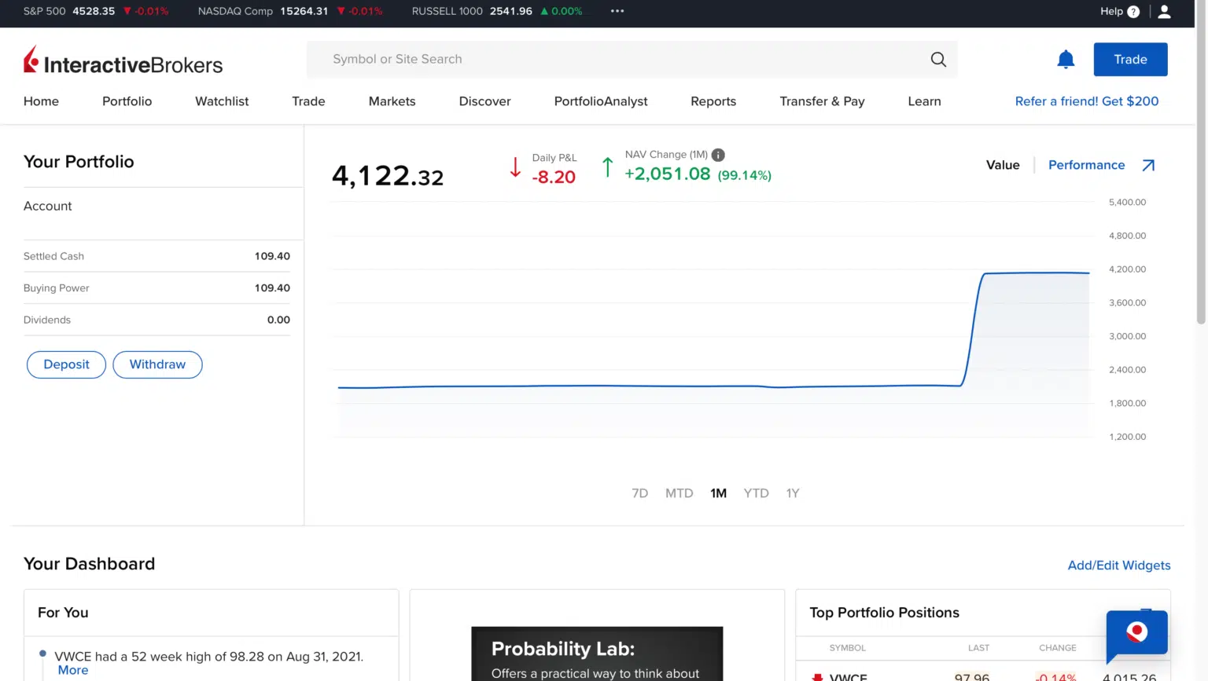Image resolution: width=1208 pixels, height=681 pixels.
Task: Select the YTD time range
Action: pos(756,492)
